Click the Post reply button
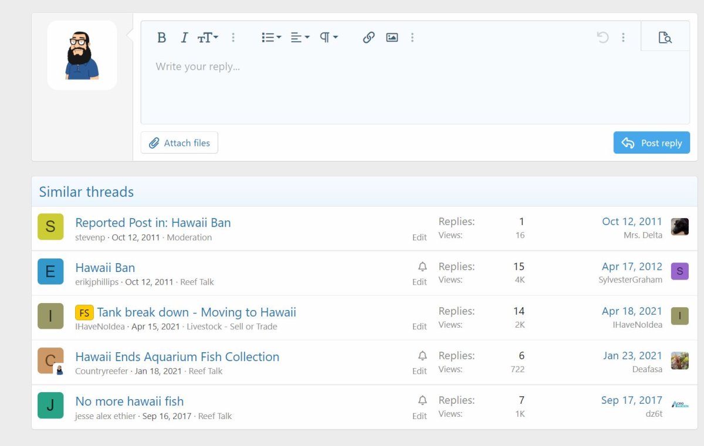Screen dimensions: 704x446 tap(651, 143)
